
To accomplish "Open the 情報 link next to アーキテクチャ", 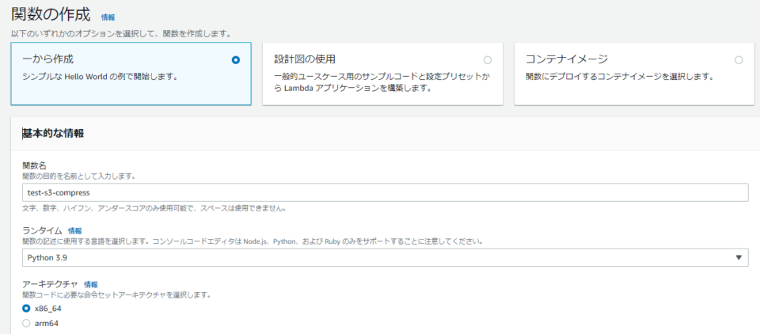I will coord(91,284).
